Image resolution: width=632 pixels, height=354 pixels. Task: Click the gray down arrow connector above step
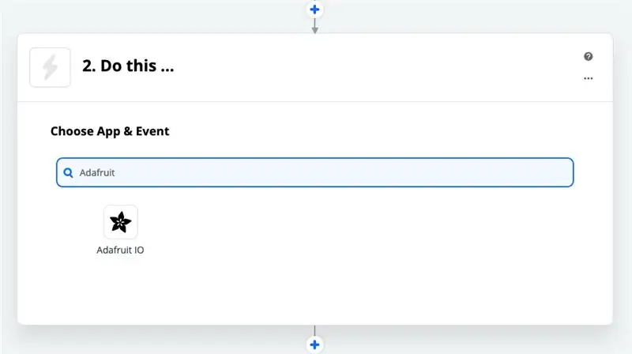click(x=314, y=26)
